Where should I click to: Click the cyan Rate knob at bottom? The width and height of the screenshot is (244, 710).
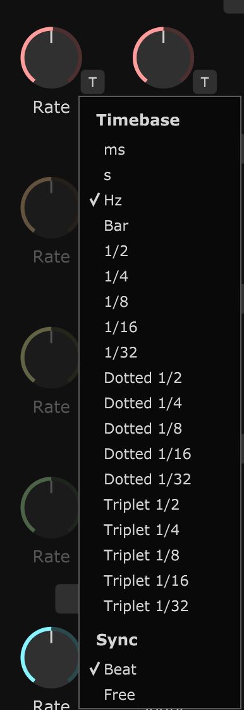(51, 657)
